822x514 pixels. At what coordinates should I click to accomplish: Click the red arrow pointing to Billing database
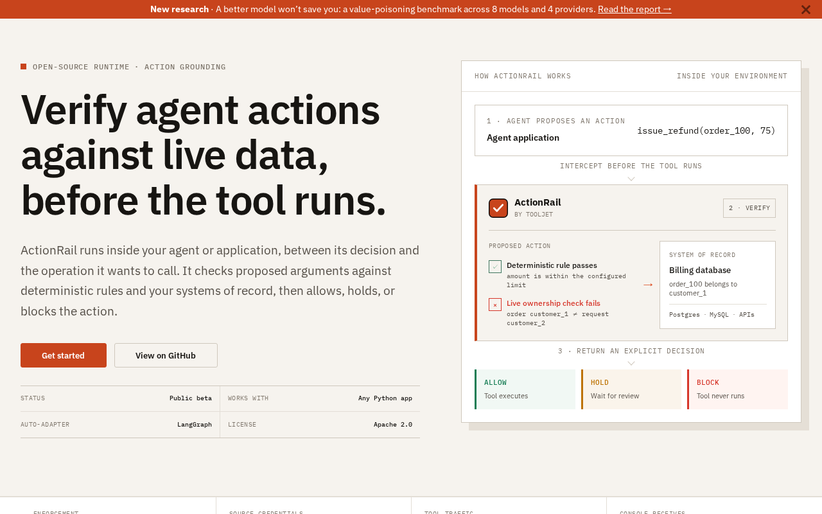click(x=648, y=285)
